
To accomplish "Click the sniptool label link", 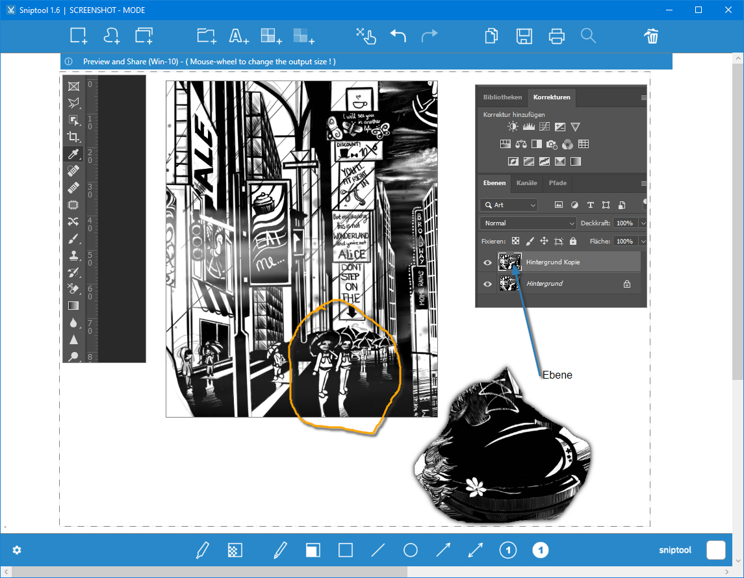I will coord(674,550).
